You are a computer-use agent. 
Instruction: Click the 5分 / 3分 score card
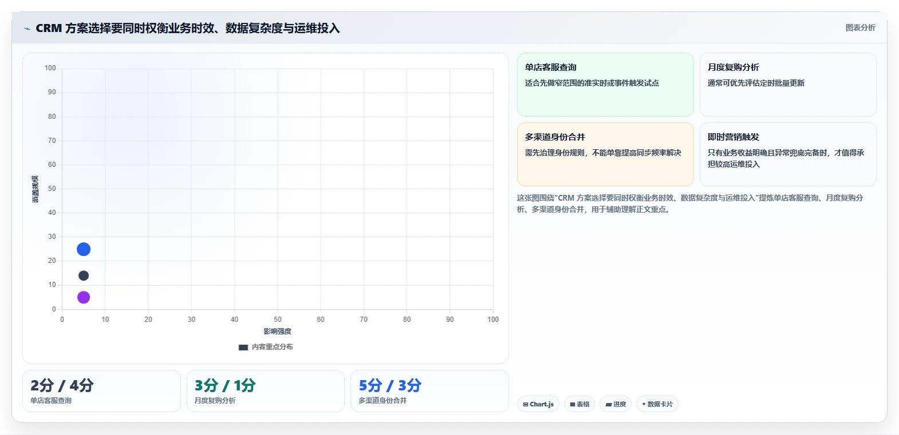pyautogui.click(x=429, y=391)
